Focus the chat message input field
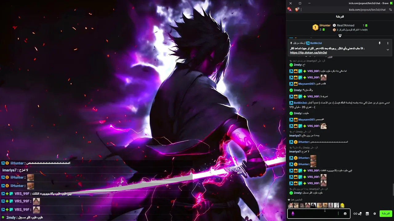 (x=319, y=214)
